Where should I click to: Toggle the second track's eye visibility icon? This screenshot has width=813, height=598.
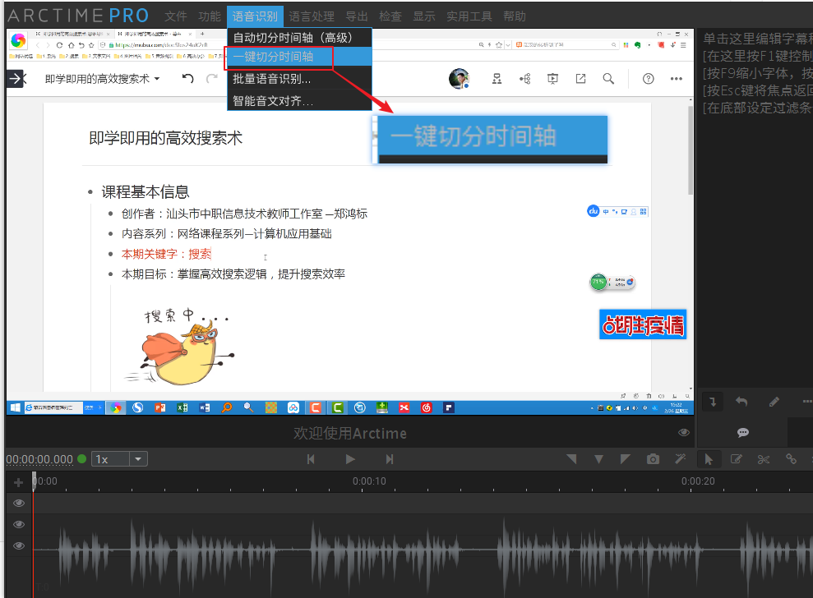(x=18, y=523)
